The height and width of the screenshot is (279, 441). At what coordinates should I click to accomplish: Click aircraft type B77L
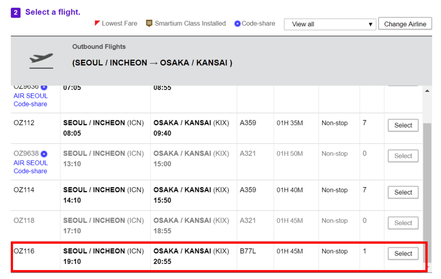(x=248, y=251)
